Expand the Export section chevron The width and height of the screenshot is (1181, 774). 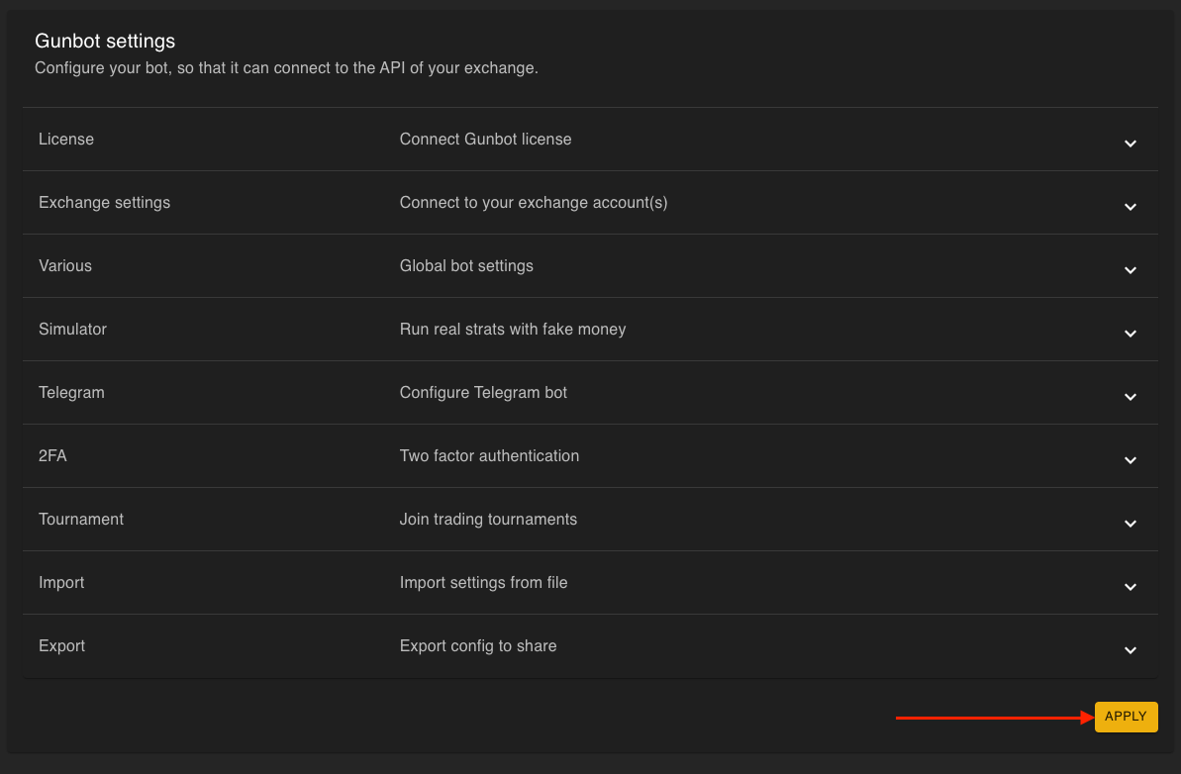click(x=1130, y=649)
